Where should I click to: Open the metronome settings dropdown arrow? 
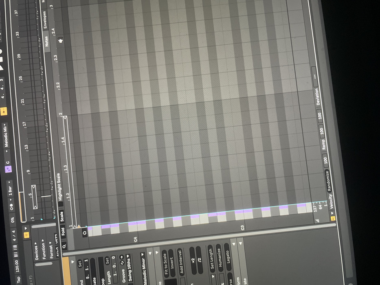pos(11,199)
